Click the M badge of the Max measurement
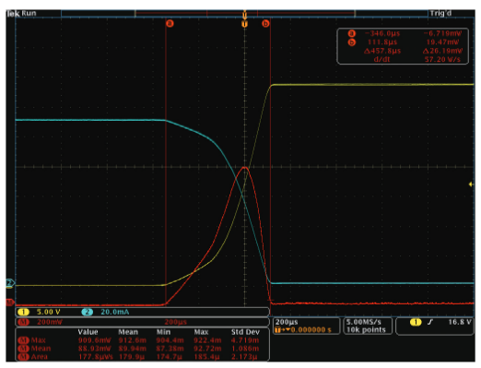Image resolution: width=481 pixels, height=368 pixels. click(23, 340)
